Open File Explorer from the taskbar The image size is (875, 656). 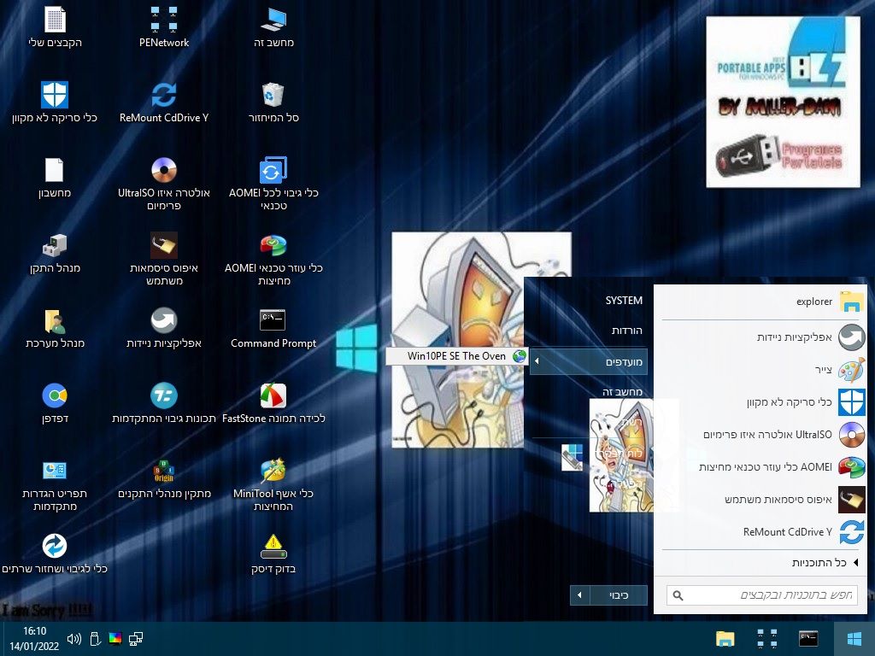click(x=725, y=639)
